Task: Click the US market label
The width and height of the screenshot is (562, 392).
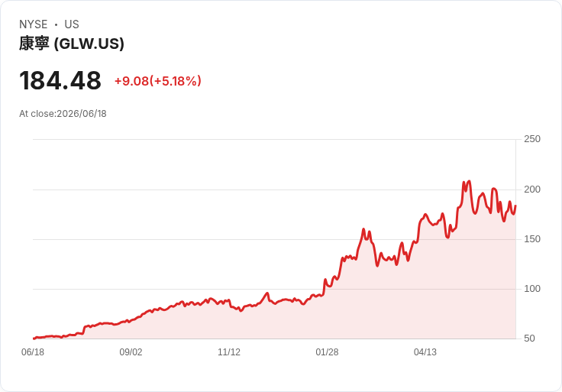Action: [72, 24]
